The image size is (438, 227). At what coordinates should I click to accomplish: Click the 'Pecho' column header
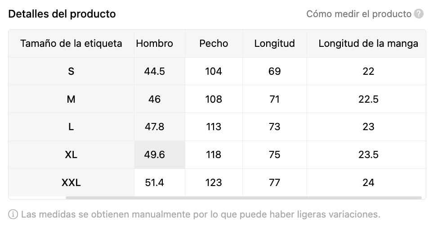click(214, 44)
